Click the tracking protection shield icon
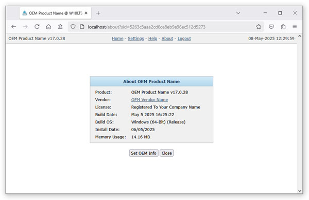309x200 pixels. click(73, 27)
